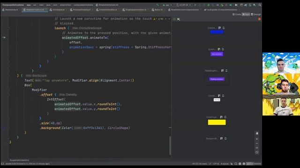Switch editor to Split view
Image resolution: width=300 pixels, height=168 pixels.
point(246,14)
